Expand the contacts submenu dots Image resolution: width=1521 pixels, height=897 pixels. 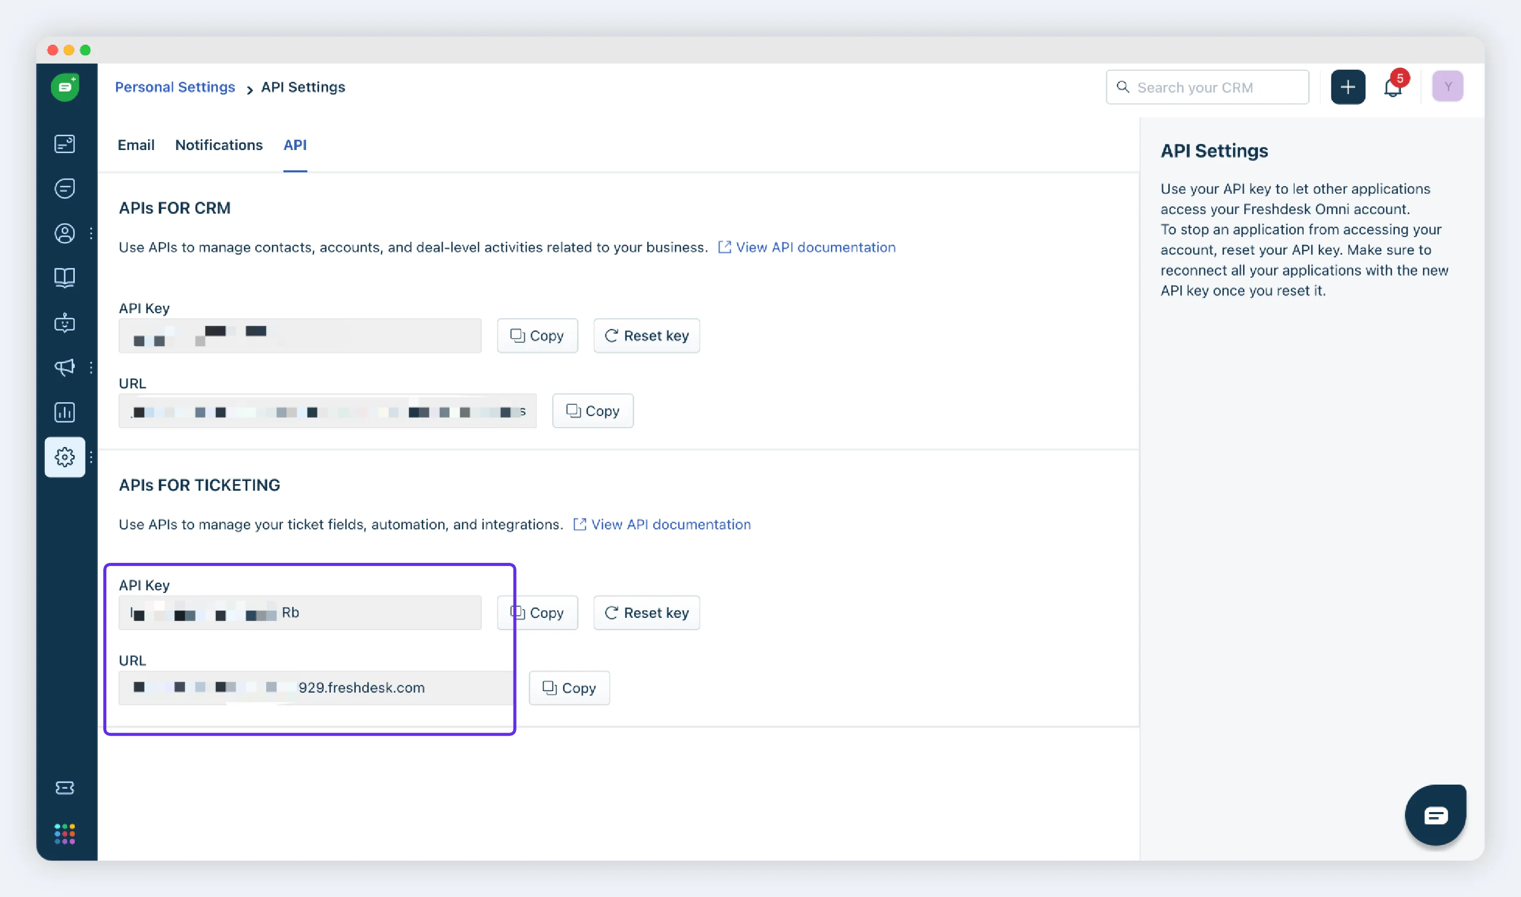click(x=91, y=233)
